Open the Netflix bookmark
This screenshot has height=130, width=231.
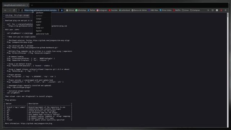pos(177,10)
